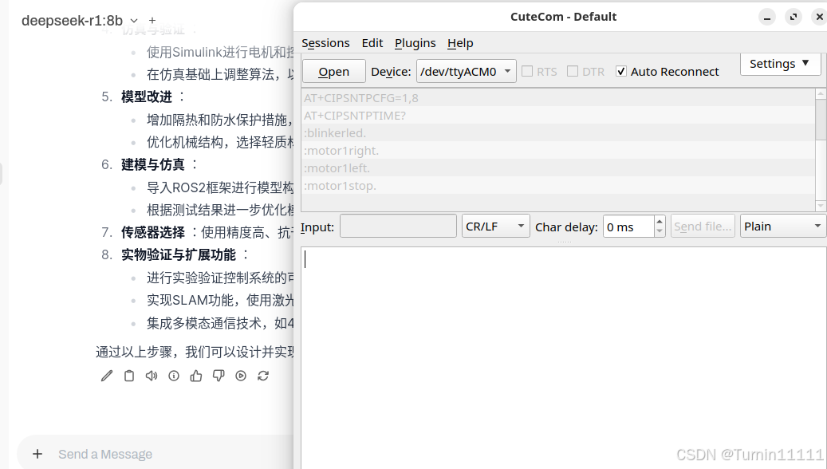Screen dimensions: 827x469
Task: Open the Plugins menu in CuteCom
Action: 415,43
